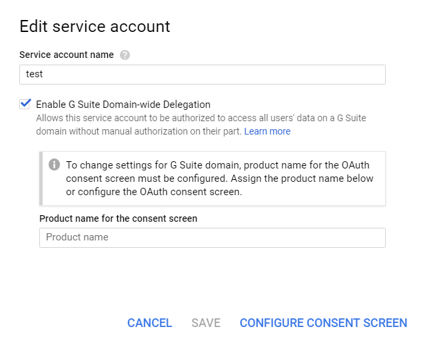
Task: Click the help icon beside Service account name
Action: [125, 55]
